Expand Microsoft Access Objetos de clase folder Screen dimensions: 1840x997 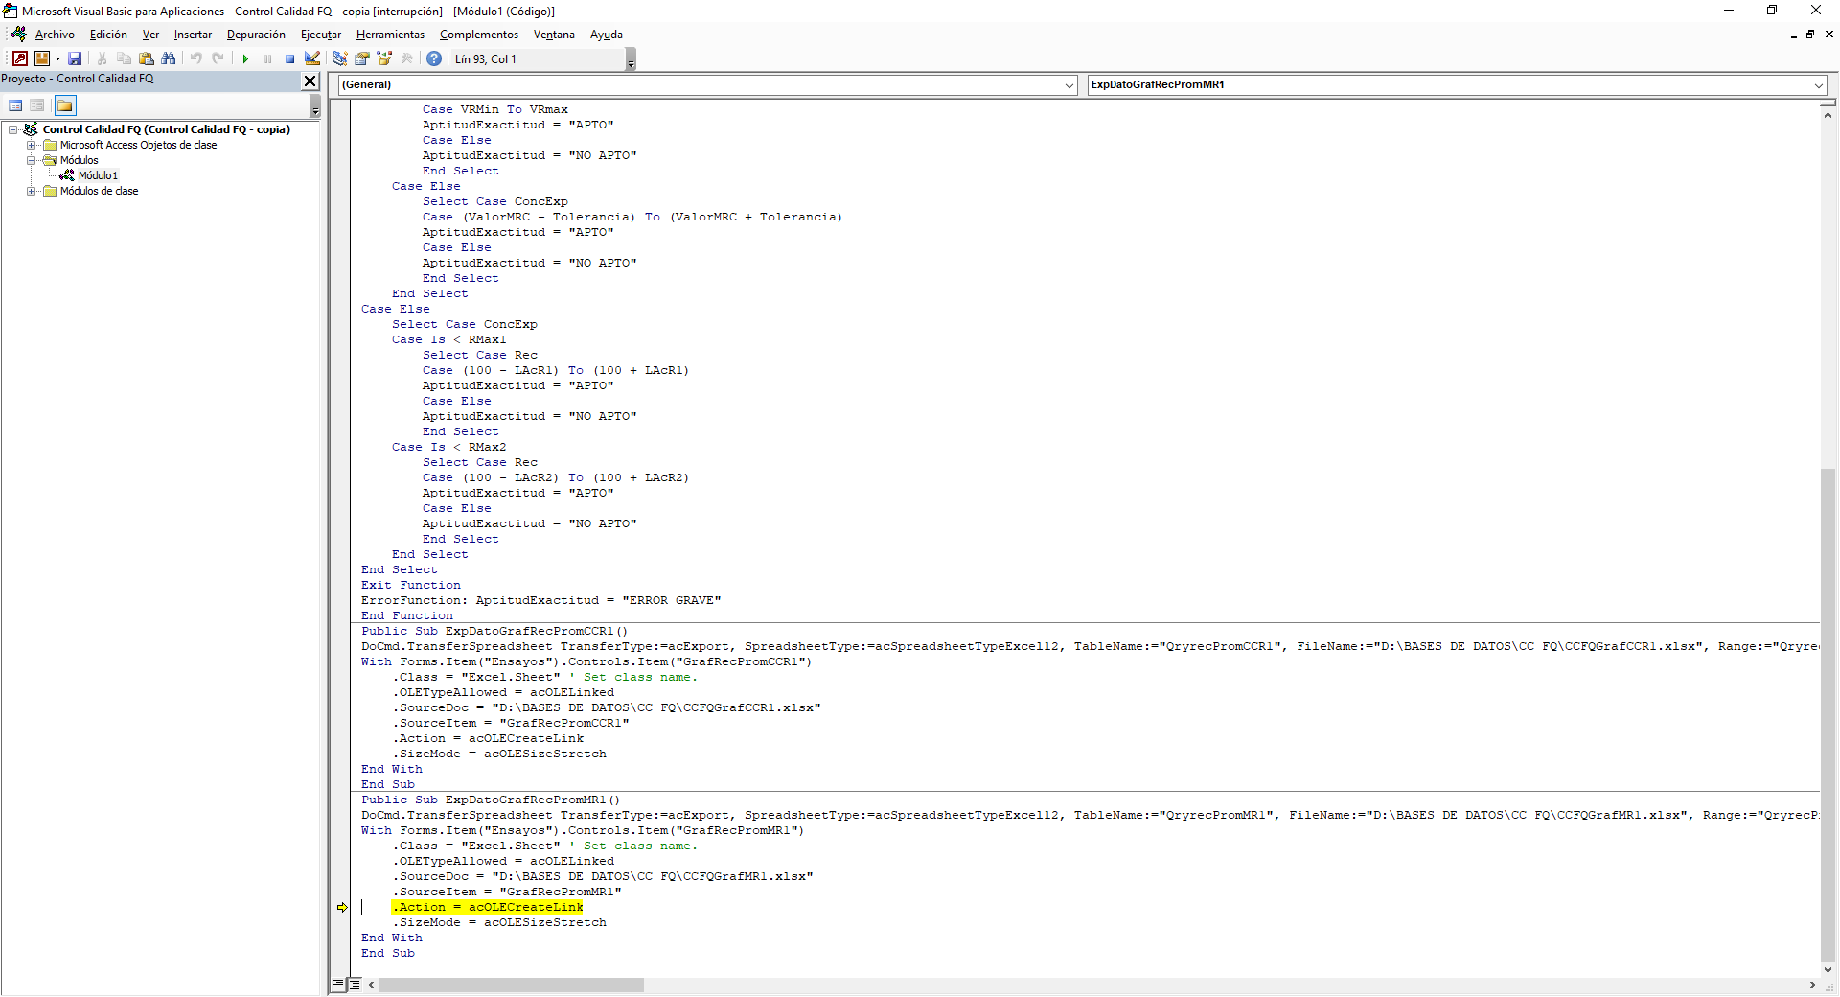point(32,145)
